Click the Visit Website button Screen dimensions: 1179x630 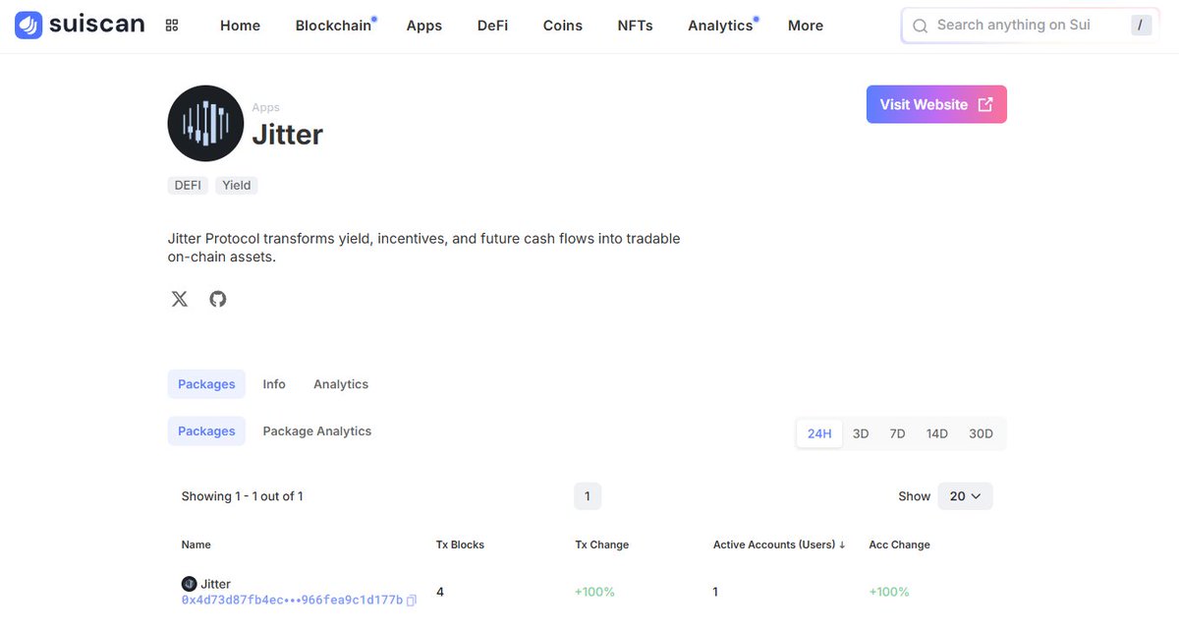(x=936, y=104)
